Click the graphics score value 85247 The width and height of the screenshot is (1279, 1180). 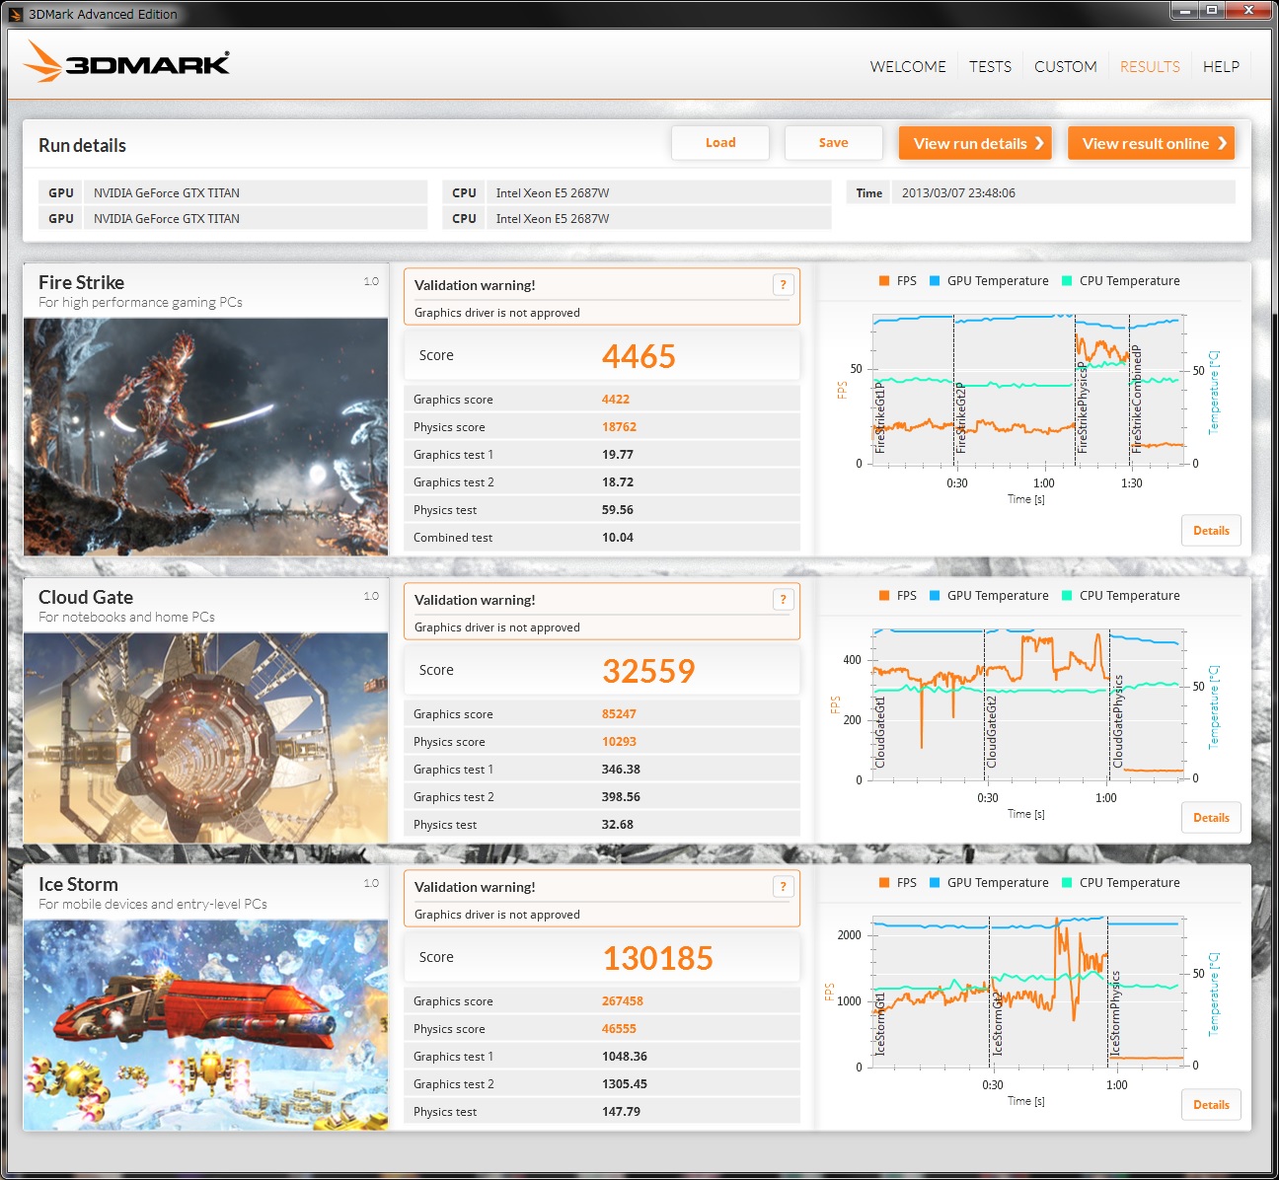(x=619, y=714)
